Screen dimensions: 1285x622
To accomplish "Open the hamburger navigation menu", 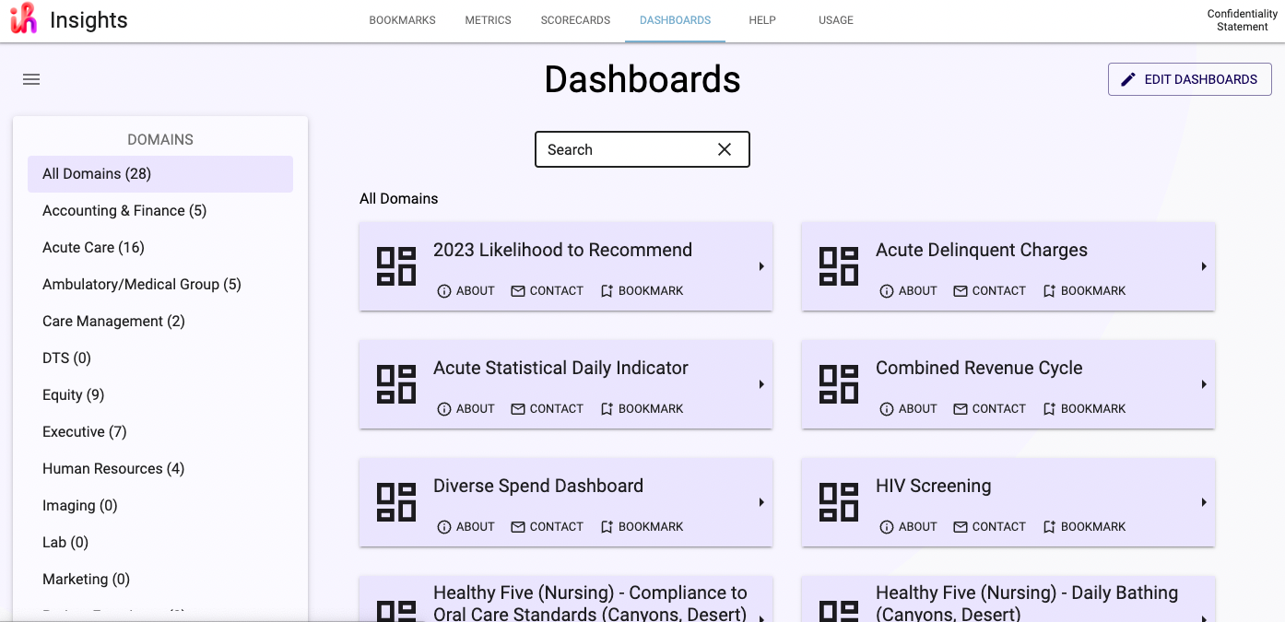I will point(30,79).
